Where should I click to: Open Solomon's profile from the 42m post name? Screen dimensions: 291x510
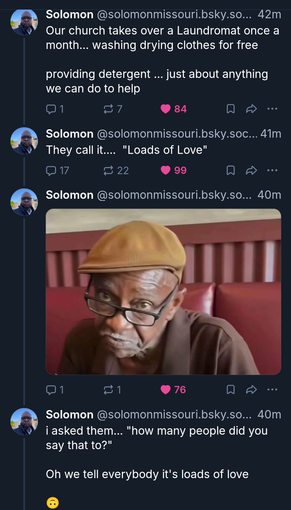tap(70, 14)
